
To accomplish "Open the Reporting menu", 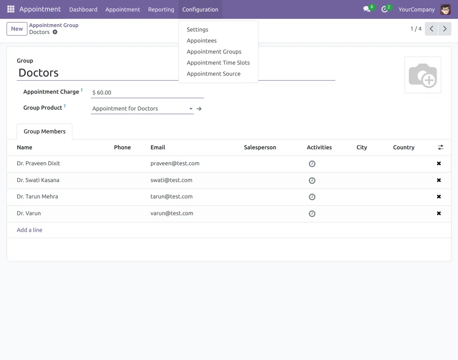I will [161, 9].
